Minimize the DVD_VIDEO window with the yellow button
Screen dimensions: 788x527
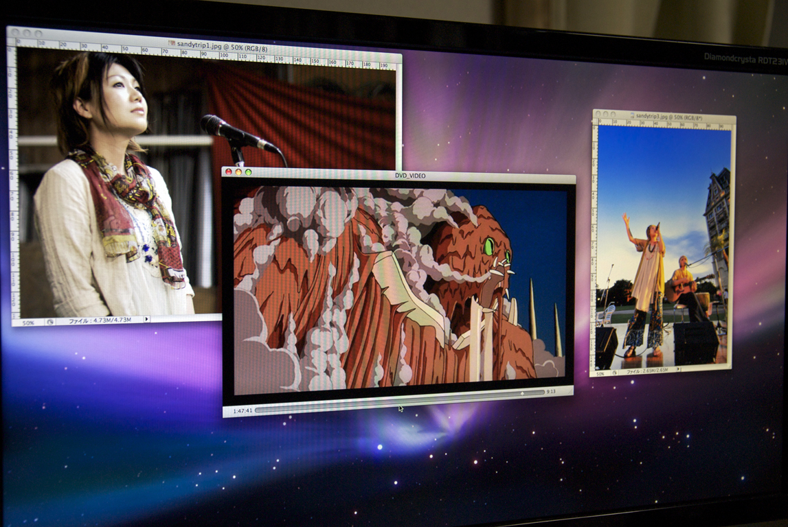click(238, 172)
